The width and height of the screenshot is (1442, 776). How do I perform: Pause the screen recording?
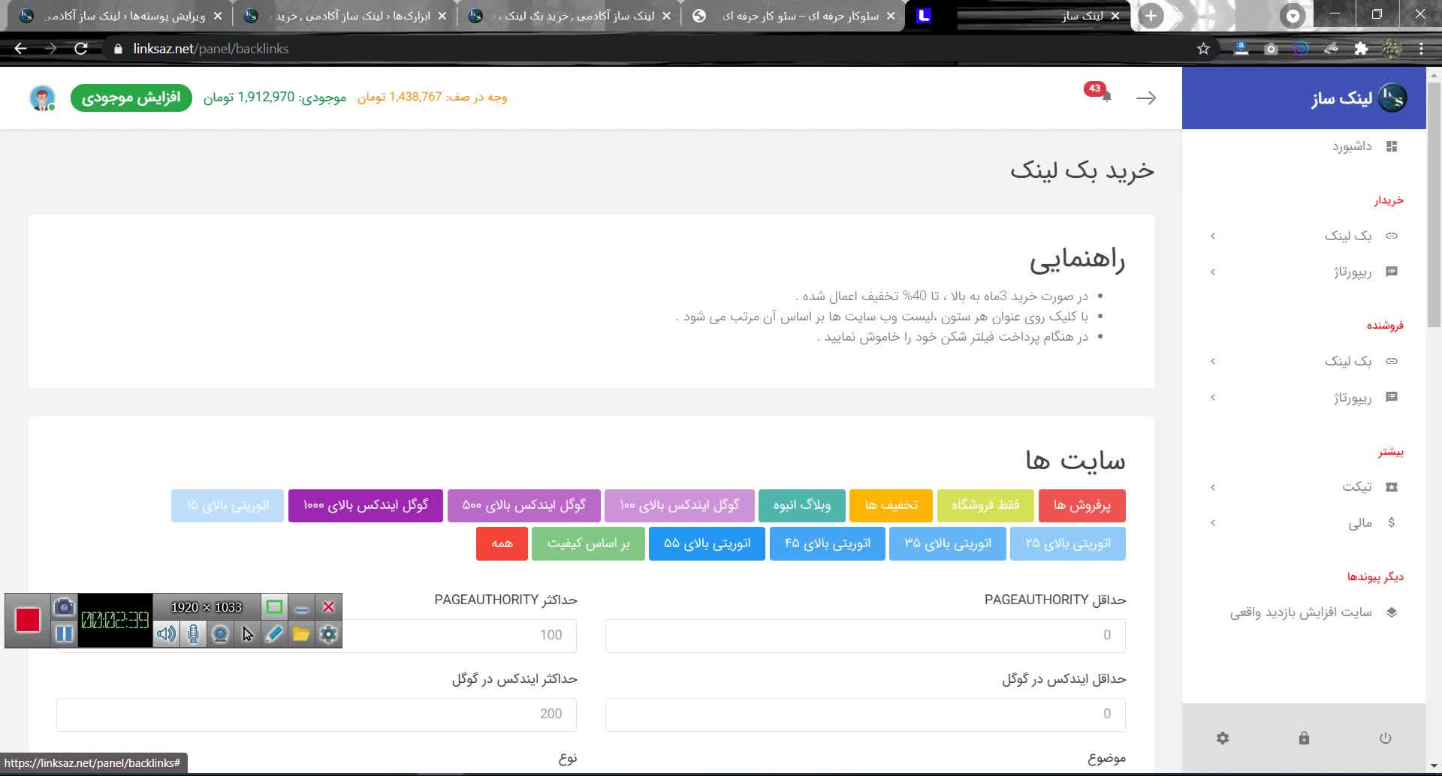pos(64,634)
